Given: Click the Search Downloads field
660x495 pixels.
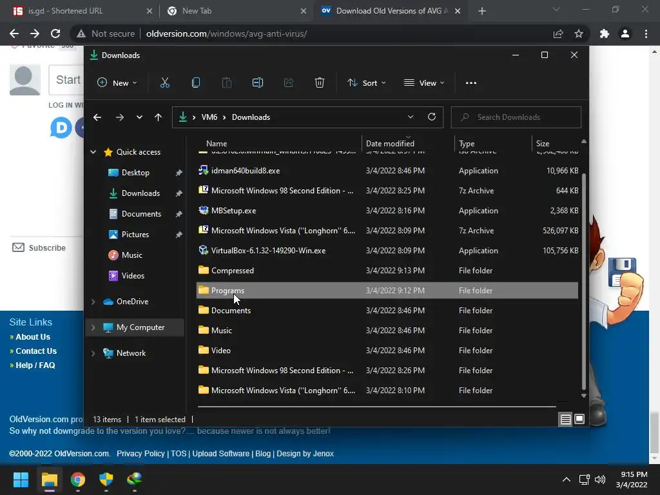Looking at the screenshot, I should coord(516,117).
